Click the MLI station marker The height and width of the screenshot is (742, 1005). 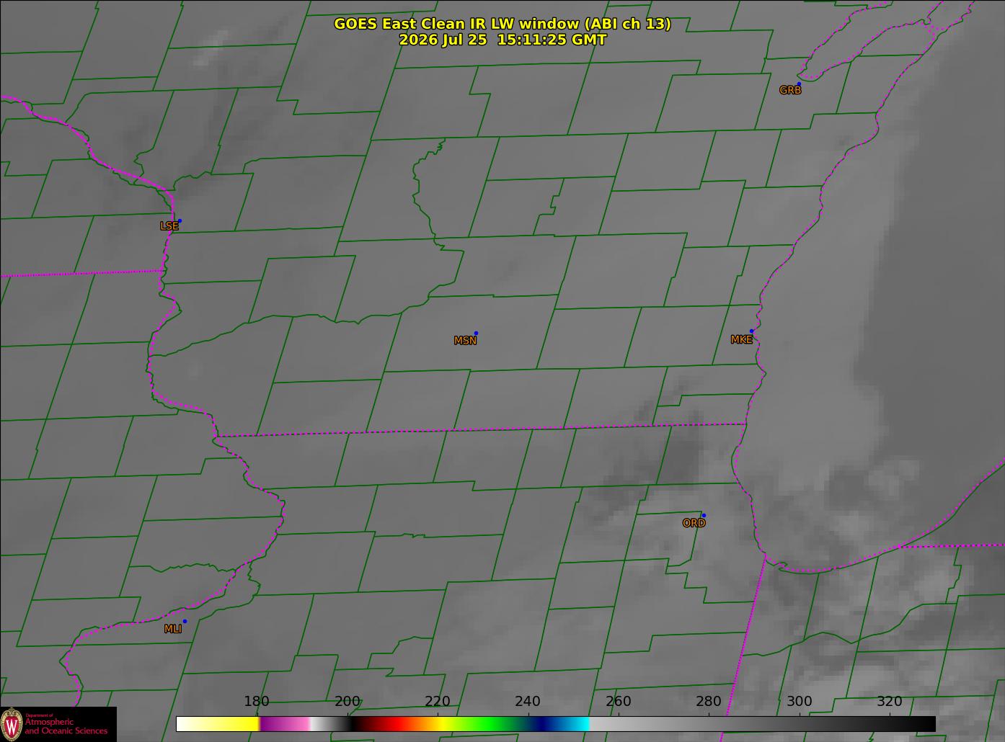pyautogui.click(x=185, y=621)
